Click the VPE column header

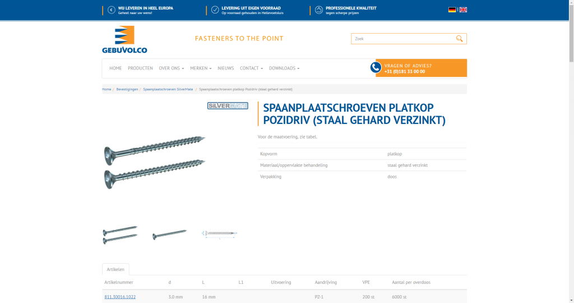pyautogui.click(x=366, y=282)
